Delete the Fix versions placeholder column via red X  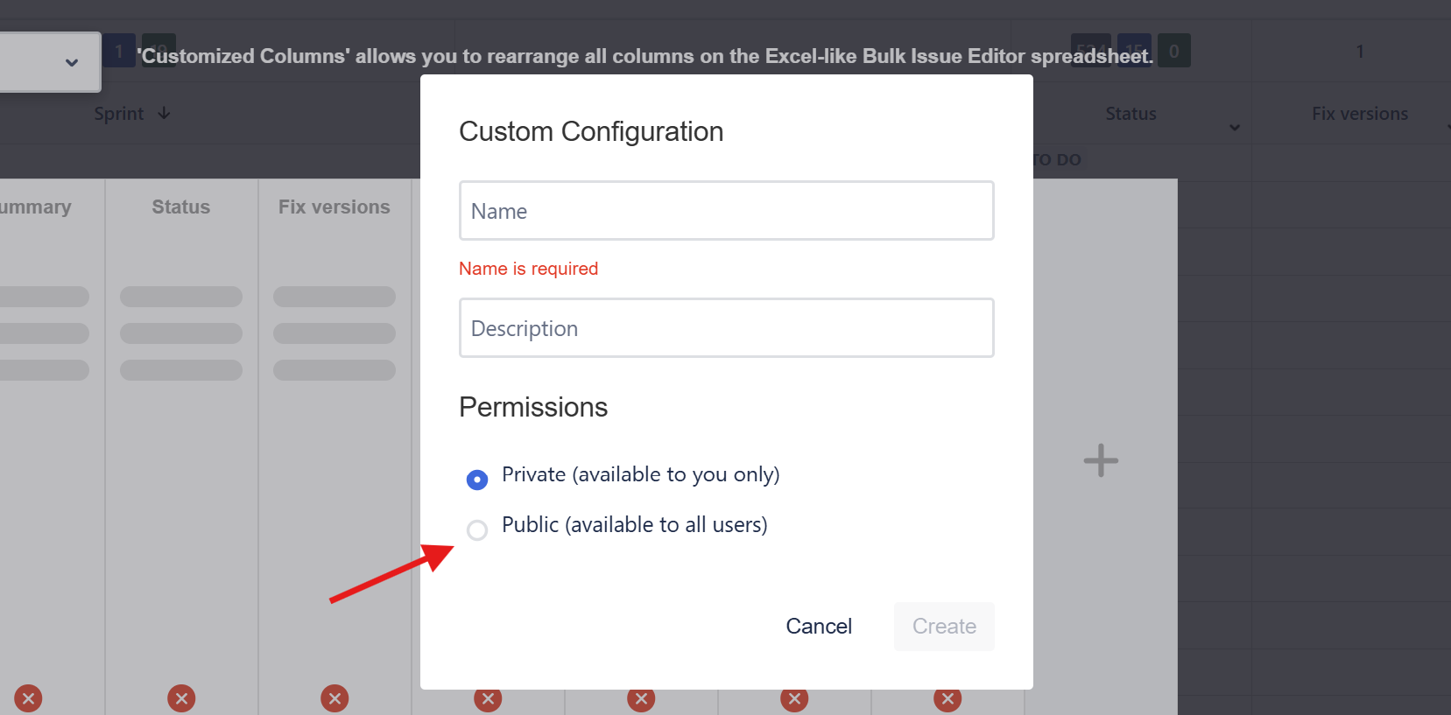tap(335, 698)
